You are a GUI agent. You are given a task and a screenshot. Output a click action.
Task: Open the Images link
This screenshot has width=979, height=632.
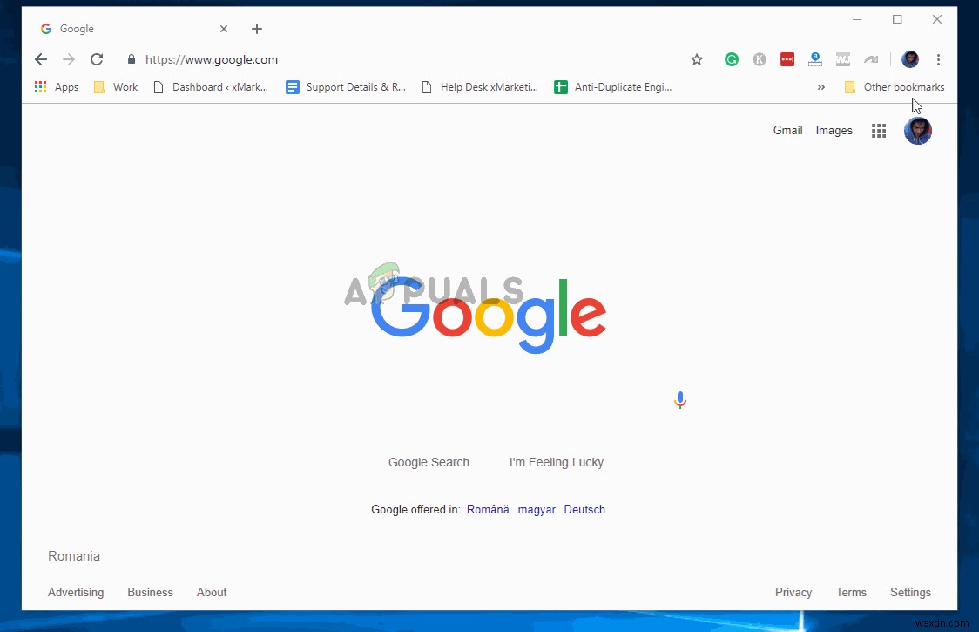(834, 130)
